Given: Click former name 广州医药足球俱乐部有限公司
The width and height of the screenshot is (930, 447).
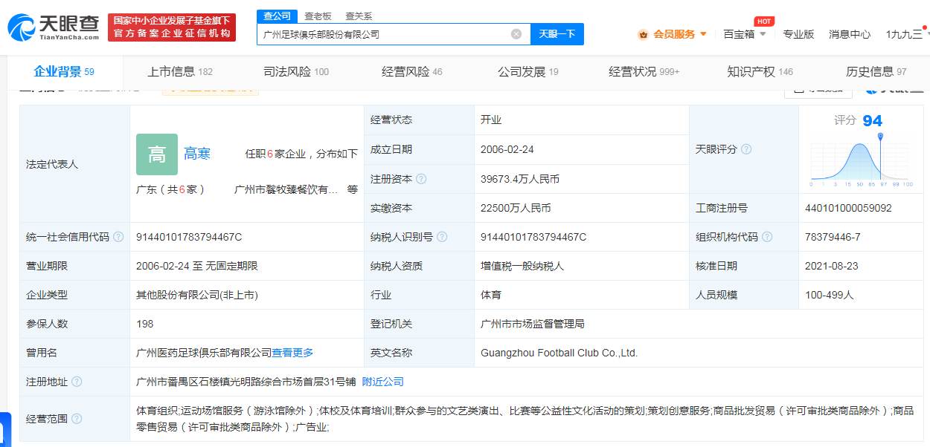Looking at the screenshot, I should (x=204, y=353).
